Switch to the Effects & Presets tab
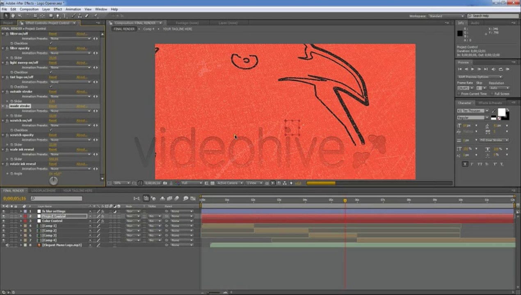 tap(490, 103)
